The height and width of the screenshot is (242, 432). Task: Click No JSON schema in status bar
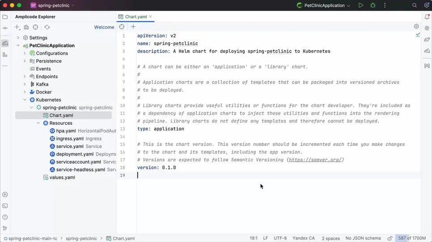(363, 238)
